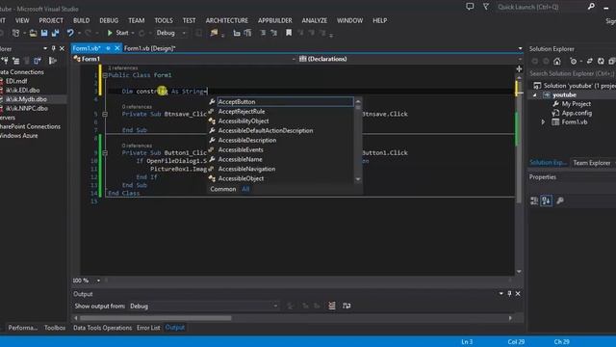Click the Search Solution Explorer field
616x347 pixels.
pyautogui.click(x=572, y=73)
